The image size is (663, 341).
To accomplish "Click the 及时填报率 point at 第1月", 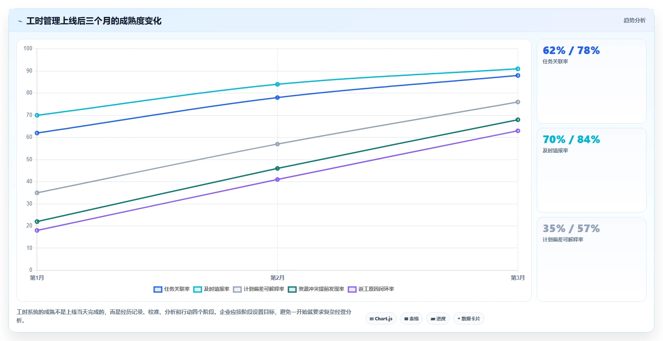I will [37, 115].
